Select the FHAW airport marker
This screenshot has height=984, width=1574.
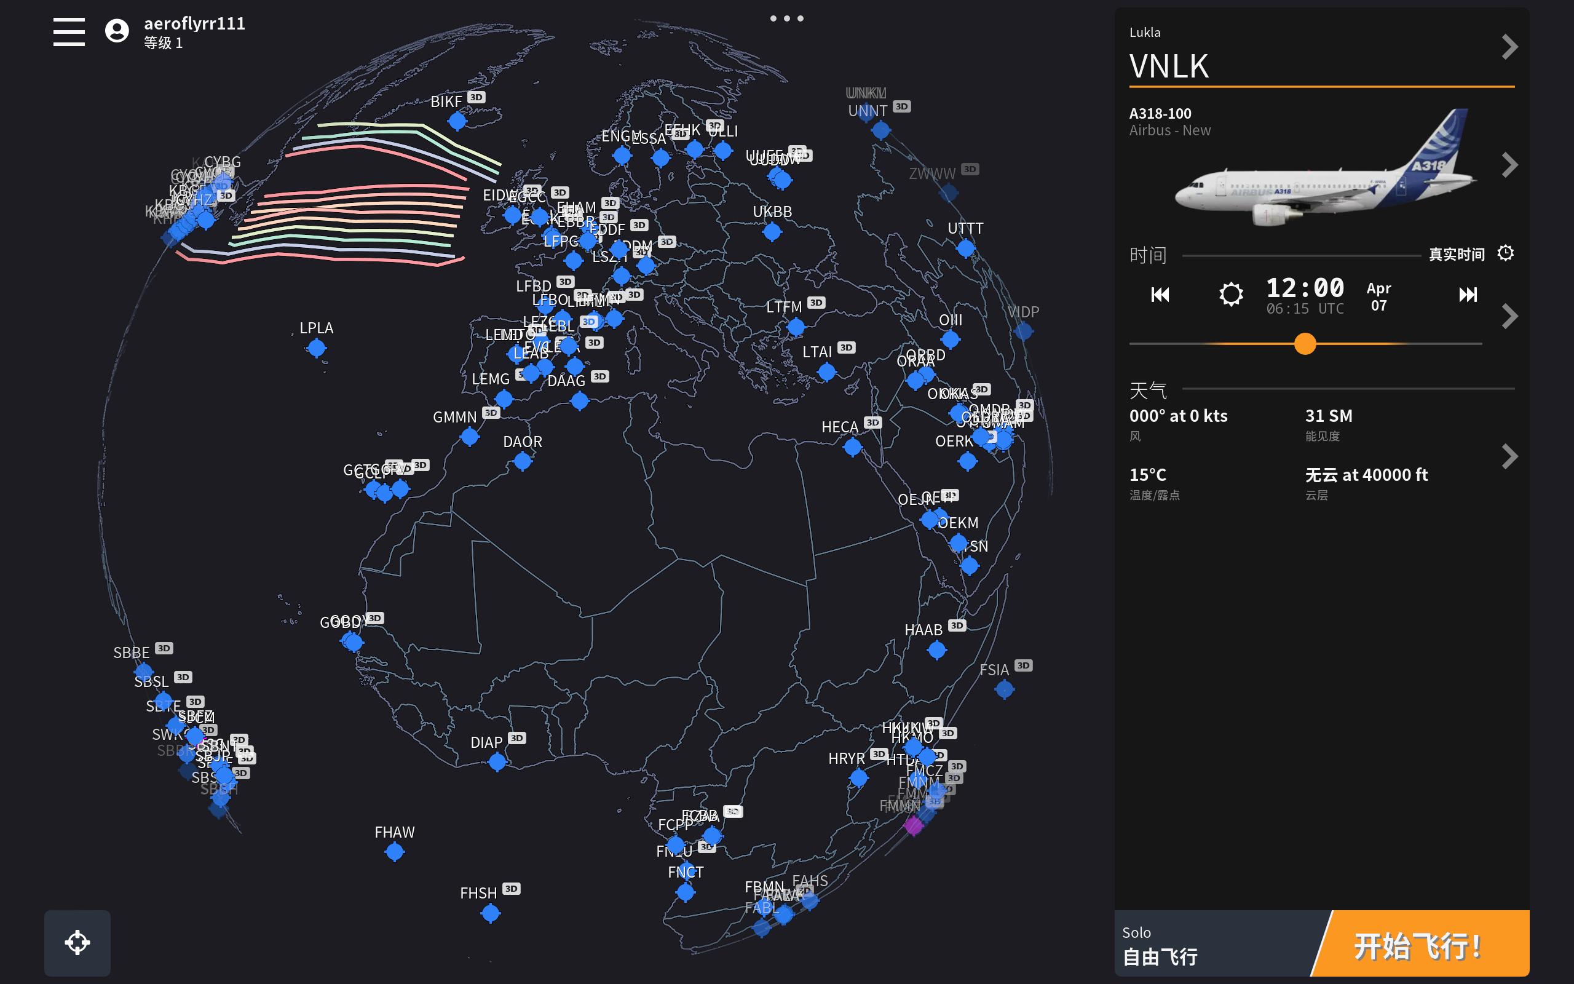tap(394, 851)
